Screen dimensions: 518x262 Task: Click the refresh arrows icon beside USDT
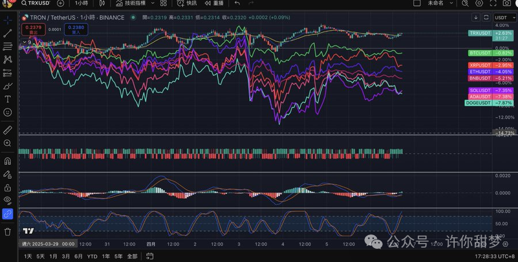click(486, 17)
